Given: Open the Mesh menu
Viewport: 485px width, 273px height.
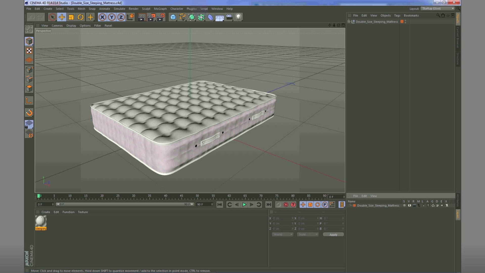Looking at the screenshot, I should (81, 9).
